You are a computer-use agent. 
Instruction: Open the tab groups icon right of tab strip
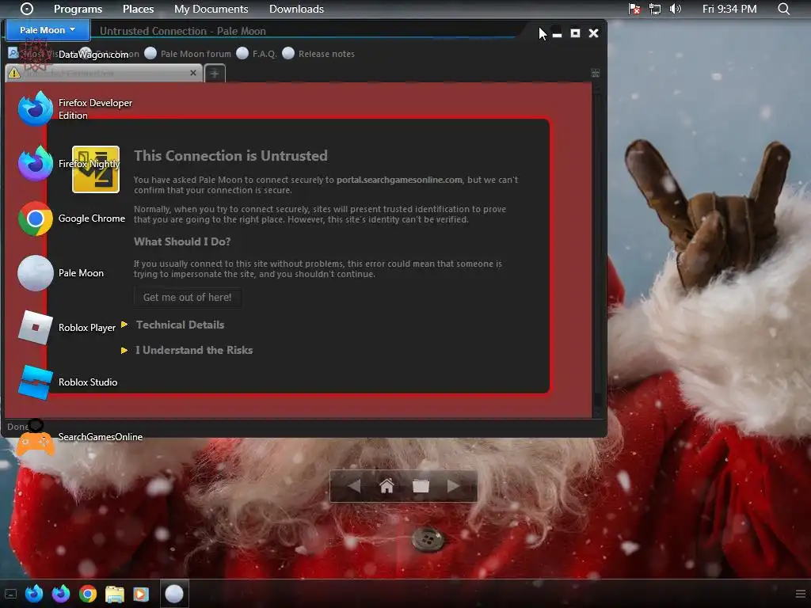(596, 74)
